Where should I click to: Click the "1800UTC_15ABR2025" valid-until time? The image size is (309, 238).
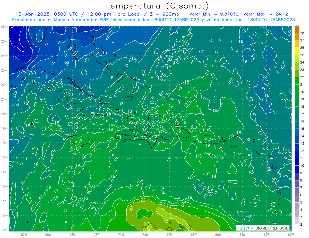click(271, 20)
